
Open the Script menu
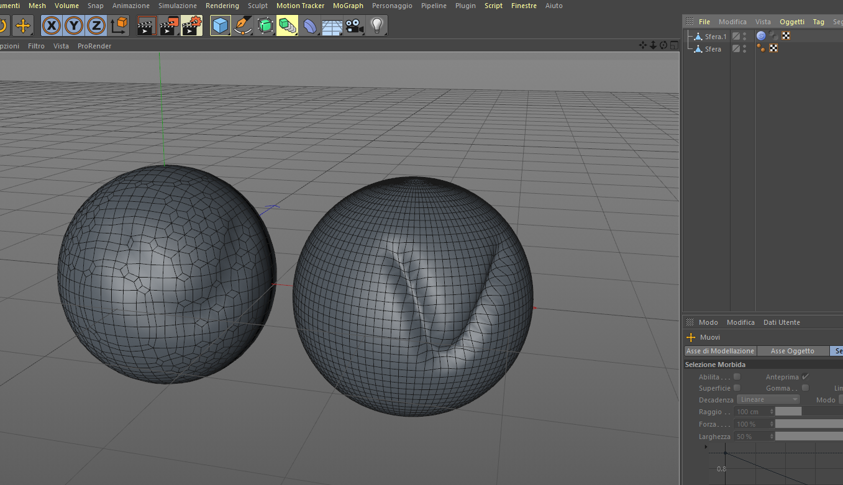pyautogui.click(x=493, y=6)
